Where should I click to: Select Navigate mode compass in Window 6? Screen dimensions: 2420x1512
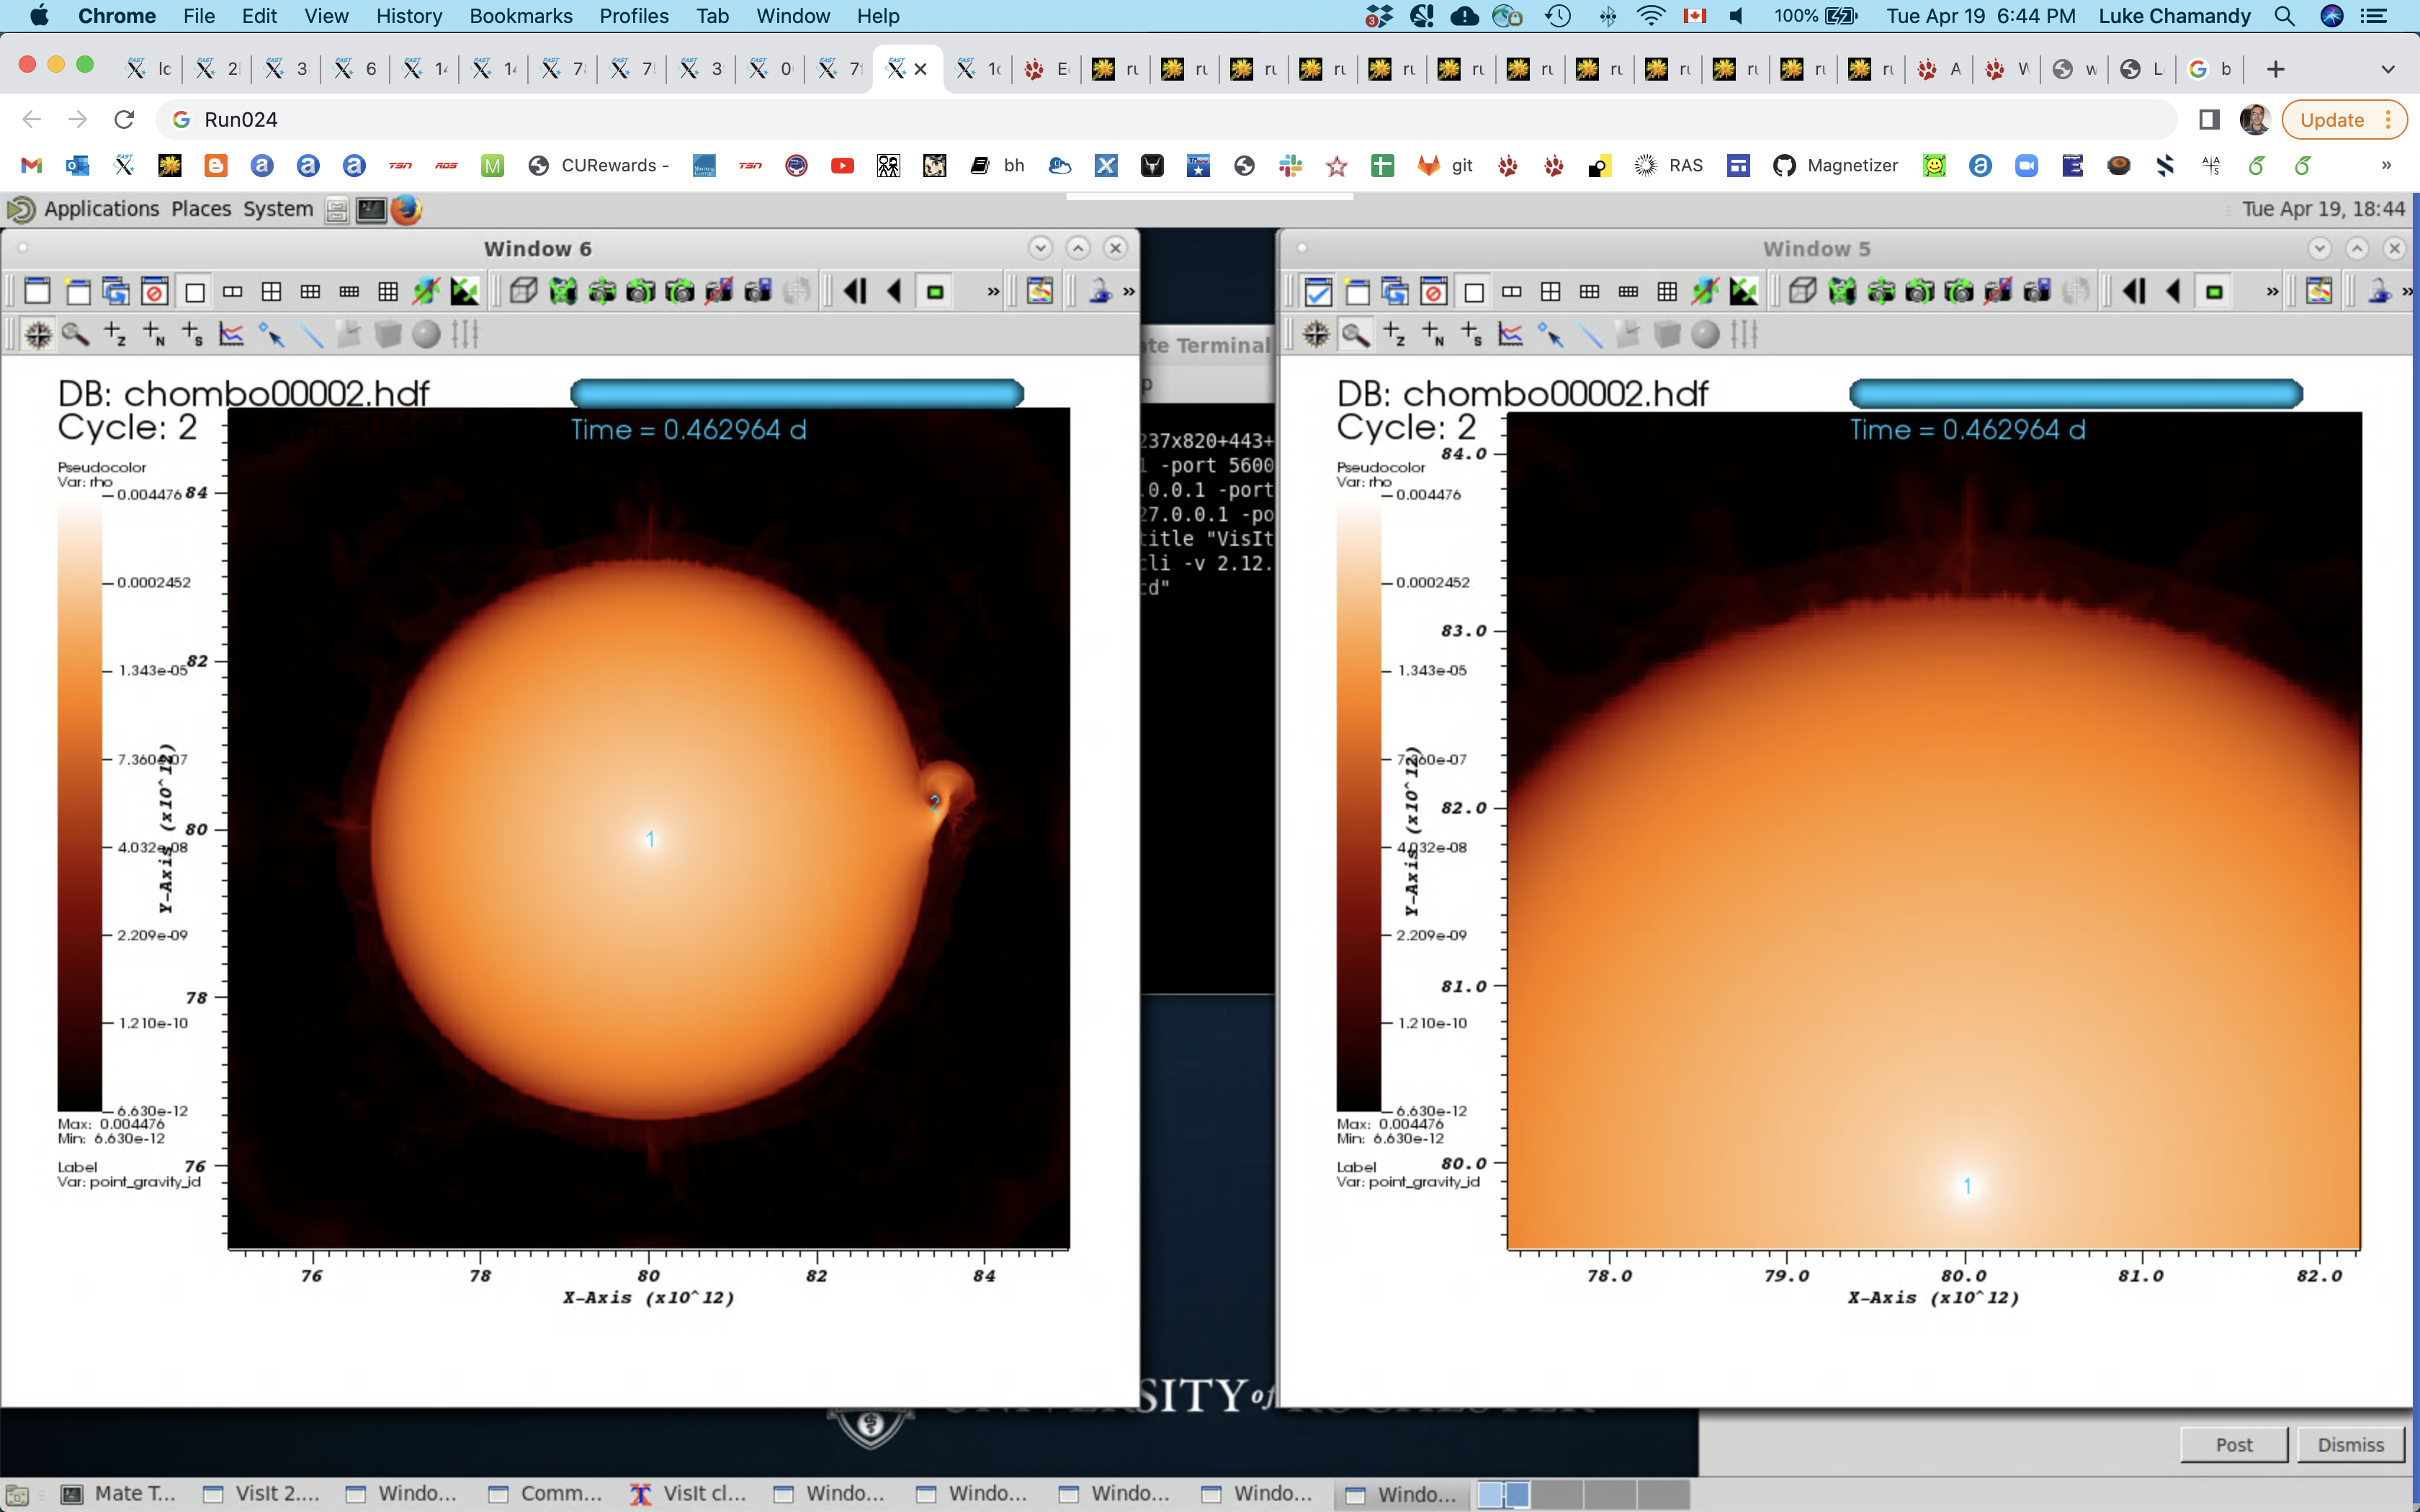(38, 334)
